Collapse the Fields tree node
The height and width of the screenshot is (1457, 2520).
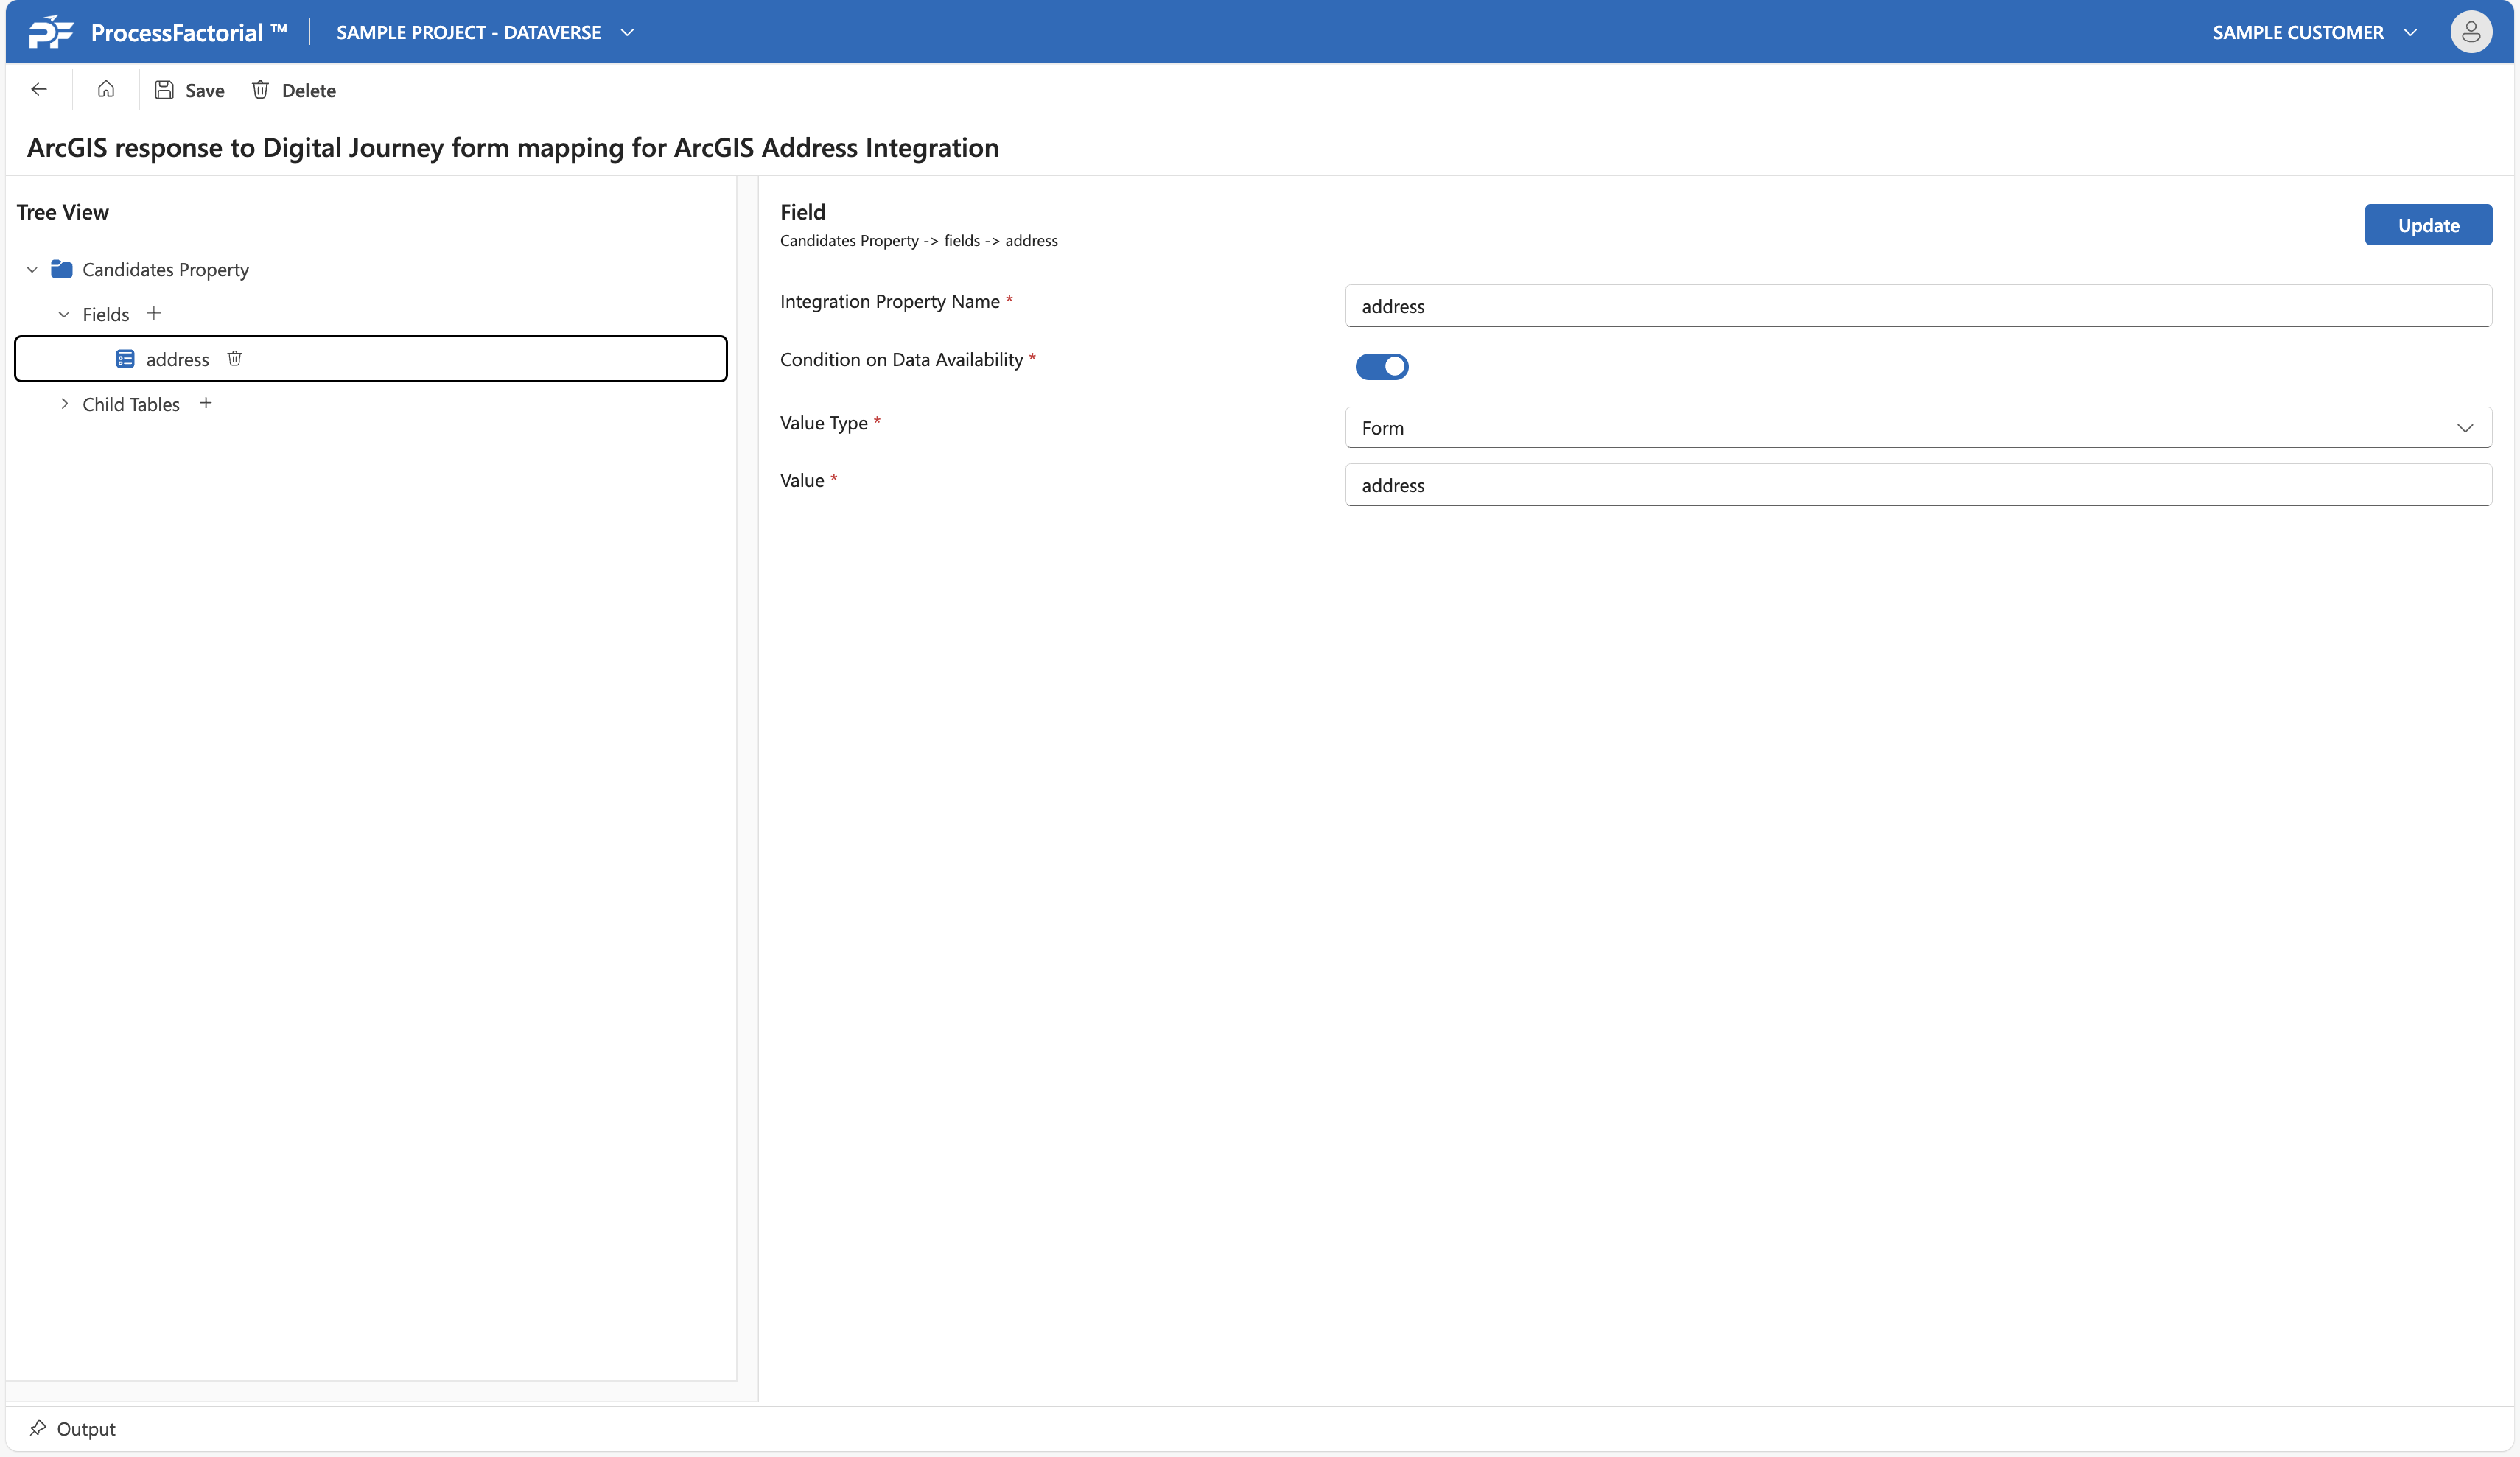point(64,314)
